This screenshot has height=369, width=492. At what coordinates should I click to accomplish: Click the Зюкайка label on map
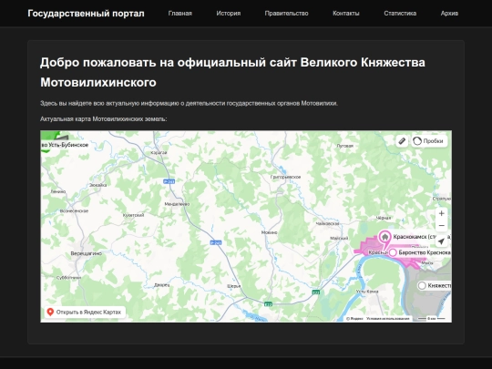pyautogui.click(x=97, y=185)
